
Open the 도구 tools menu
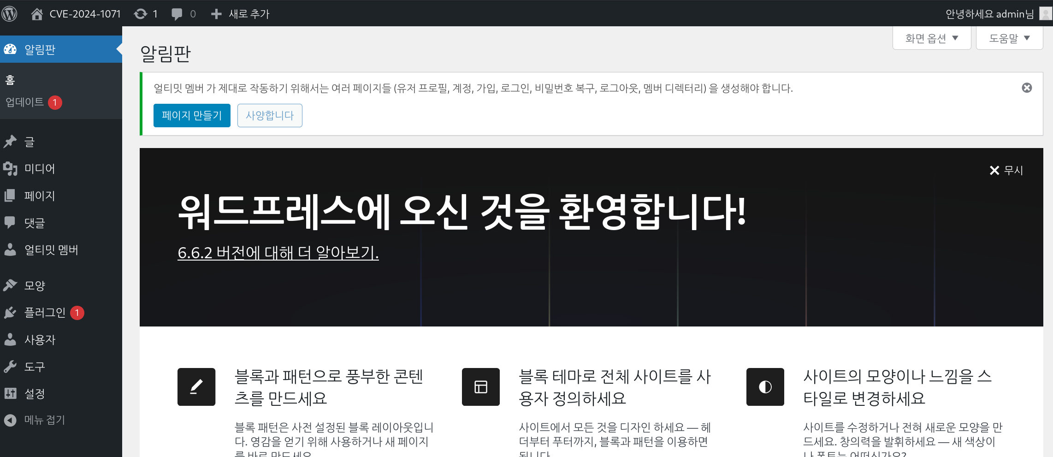point(61,367)
